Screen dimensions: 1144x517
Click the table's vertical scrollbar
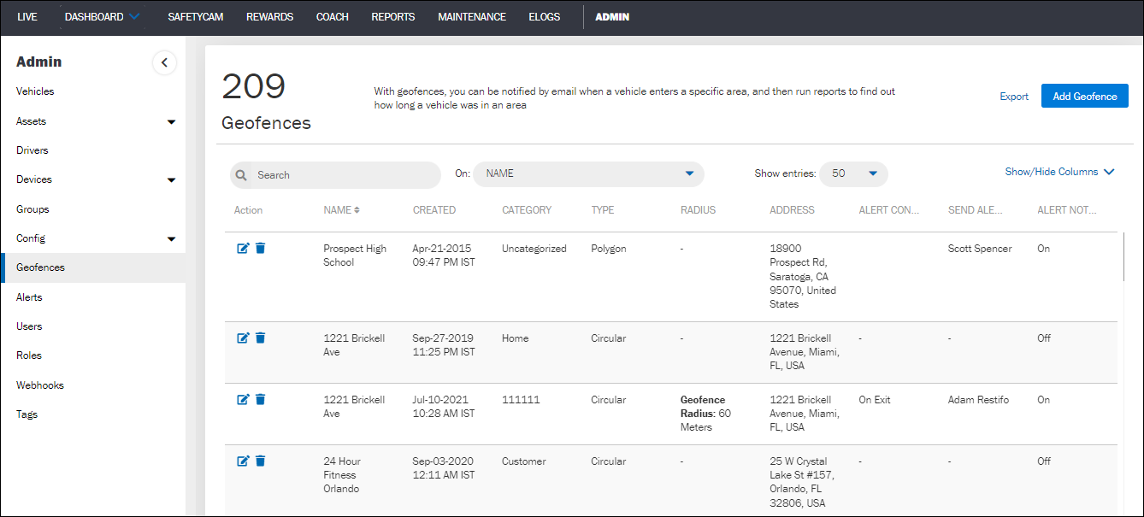[1123, 256]
